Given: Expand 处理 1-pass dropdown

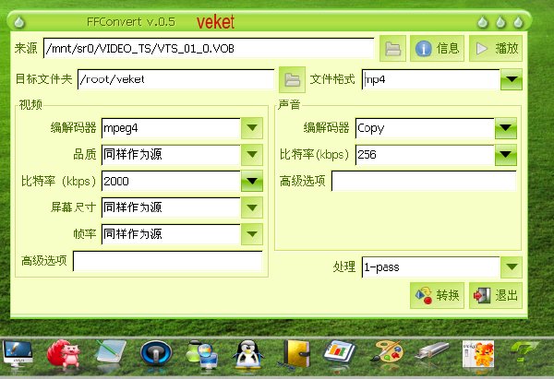Looking at the screenshot, I should pyautogui.click(x=512, y=267).
